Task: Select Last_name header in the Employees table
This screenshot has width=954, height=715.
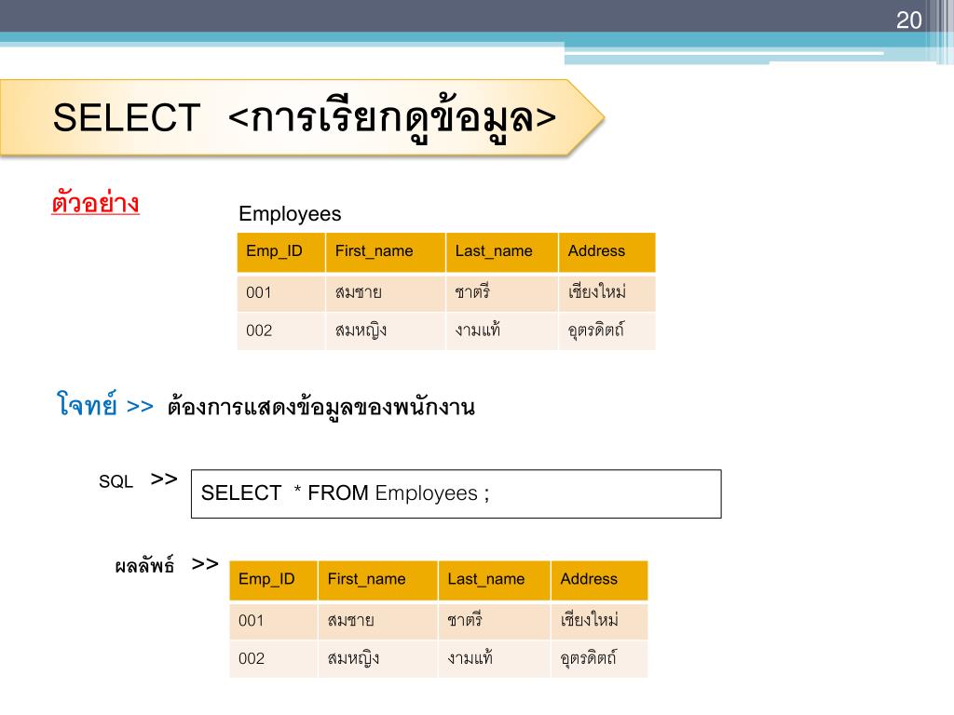Action: [502, 251]
